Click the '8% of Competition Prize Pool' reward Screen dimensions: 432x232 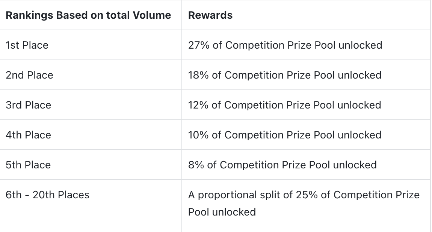coord(259,165)
